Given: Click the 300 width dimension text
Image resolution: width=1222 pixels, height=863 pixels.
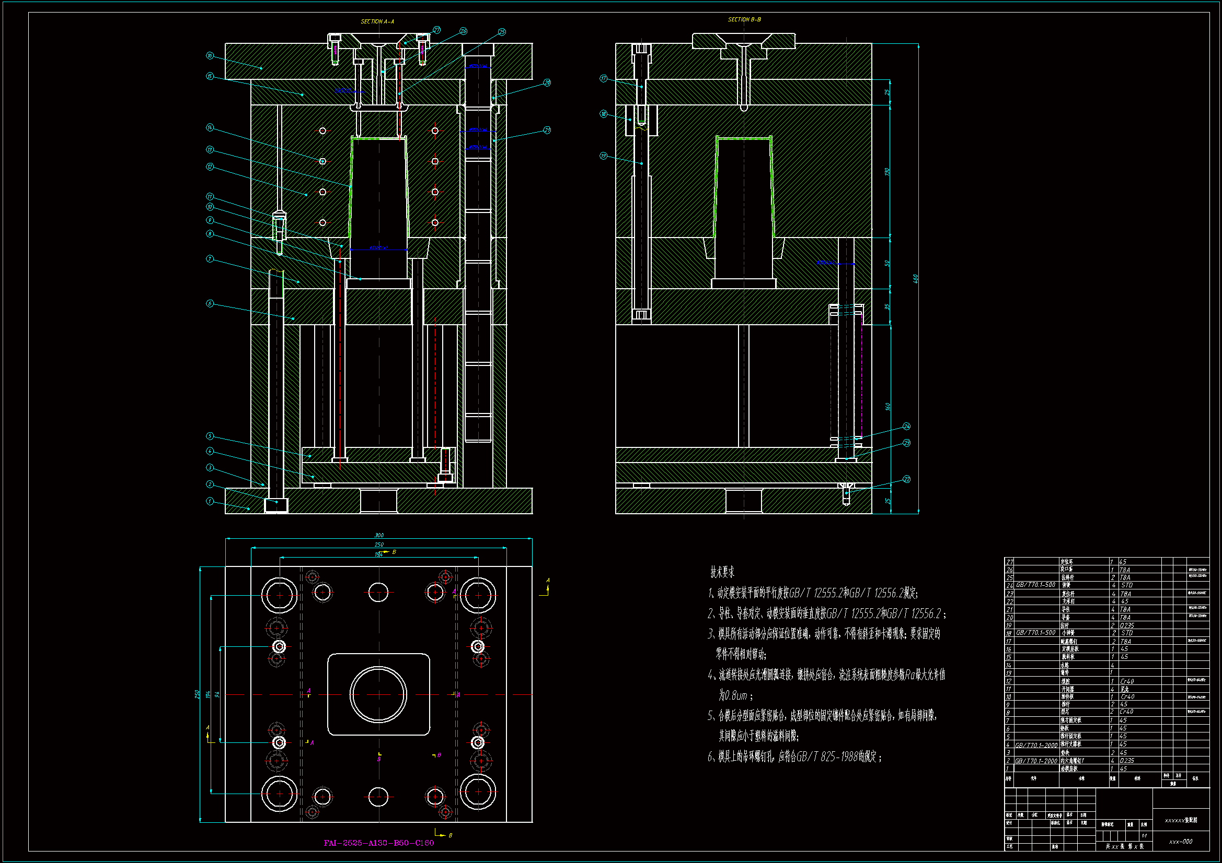Looking at the screenshot, I should point(378,535).
